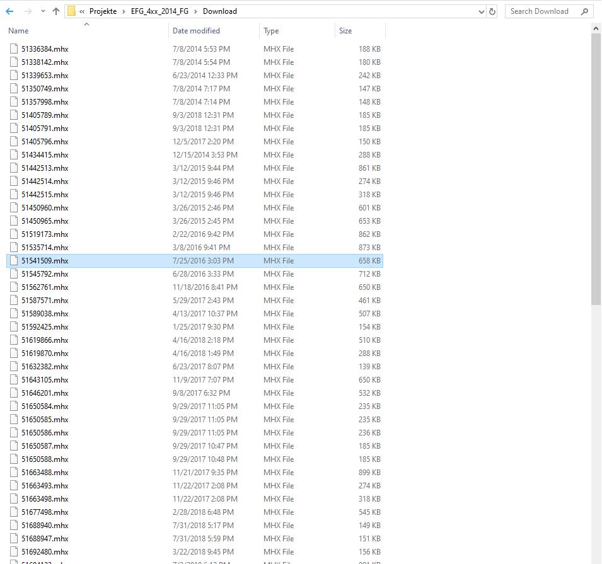The height and width of the screenshot is (564, 602).
Task: Refresh the Download folder
Action: tap(492, 12)
